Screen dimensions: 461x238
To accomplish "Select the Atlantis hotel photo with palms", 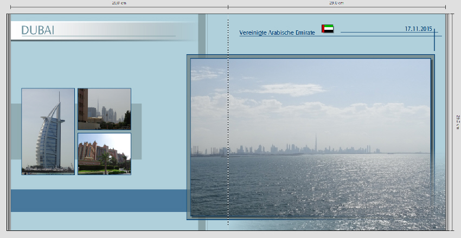I will [x=104, y=153].
